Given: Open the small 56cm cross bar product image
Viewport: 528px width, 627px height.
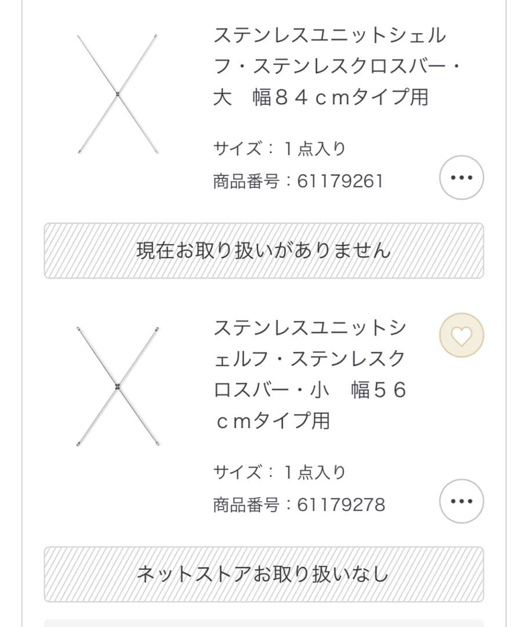Looking at the screenshot, I should click(118, 387).
